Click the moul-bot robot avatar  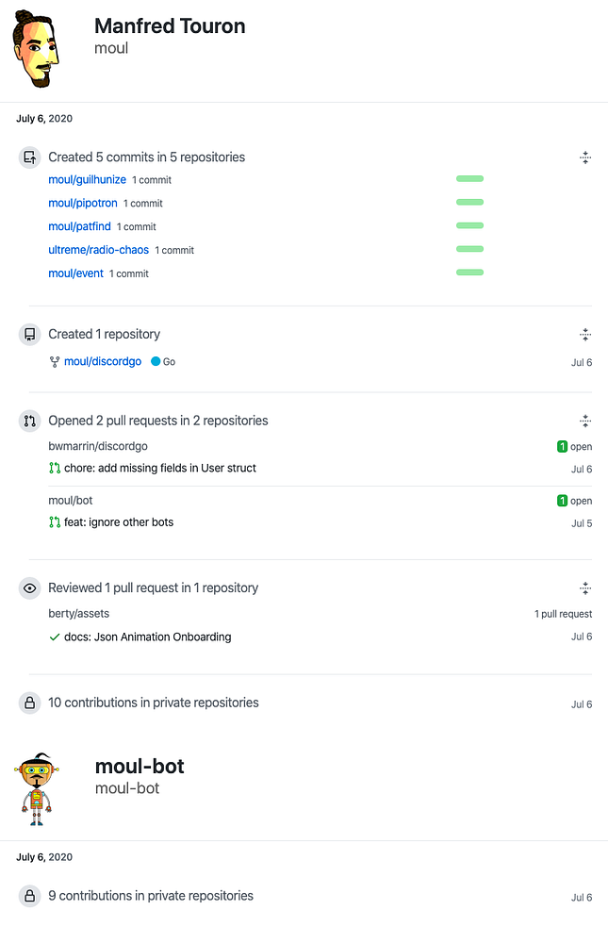(x=35, y=788)
